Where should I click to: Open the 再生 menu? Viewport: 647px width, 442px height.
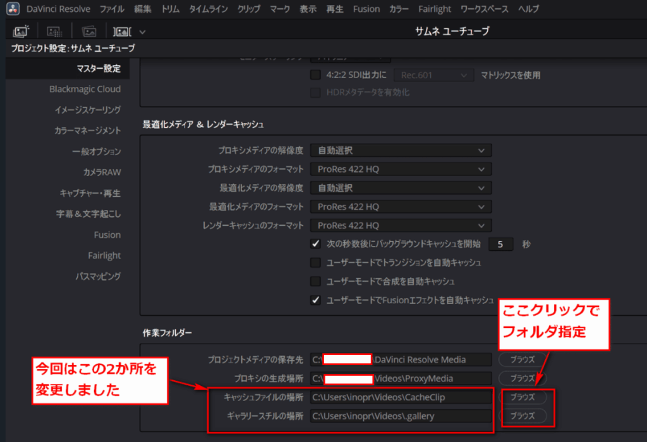click(x=335, y=9)
